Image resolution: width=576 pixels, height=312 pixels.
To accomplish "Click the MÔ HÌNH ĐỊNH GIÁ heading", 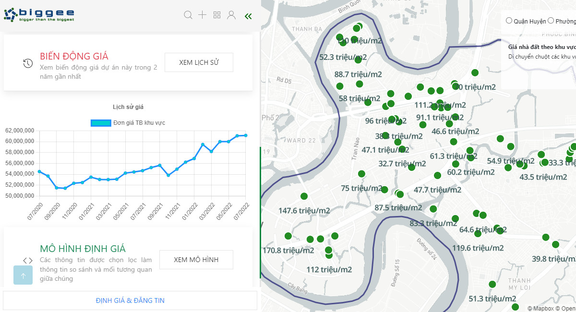I will (x=83, y=249).
